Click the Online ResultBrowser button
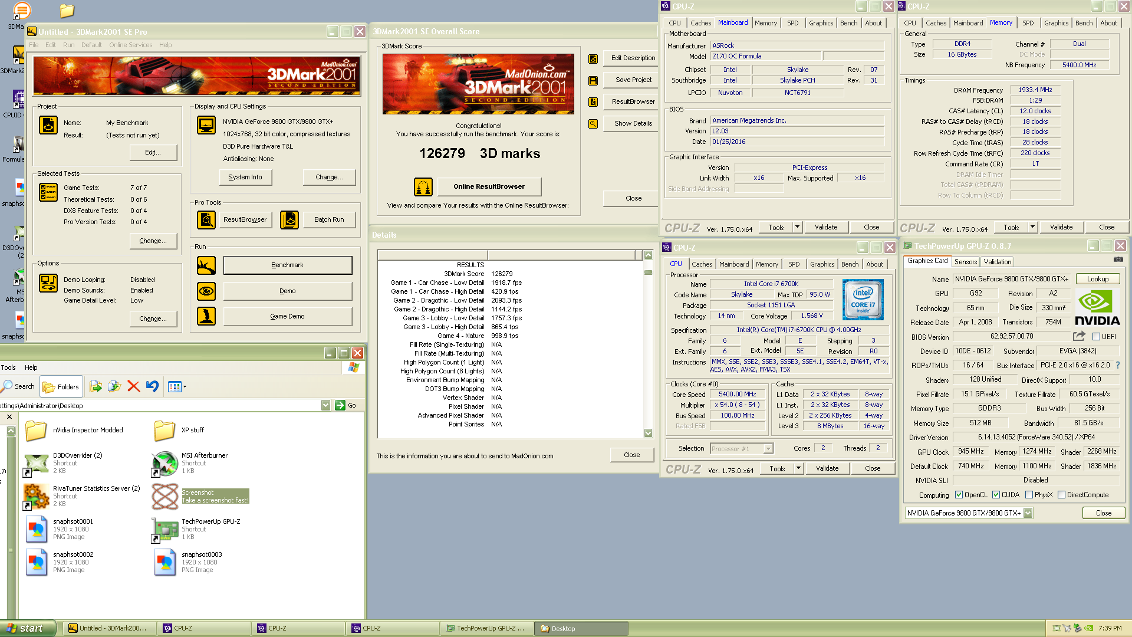The height and width of the screenshot is (637, 1132). coord(489,186)
